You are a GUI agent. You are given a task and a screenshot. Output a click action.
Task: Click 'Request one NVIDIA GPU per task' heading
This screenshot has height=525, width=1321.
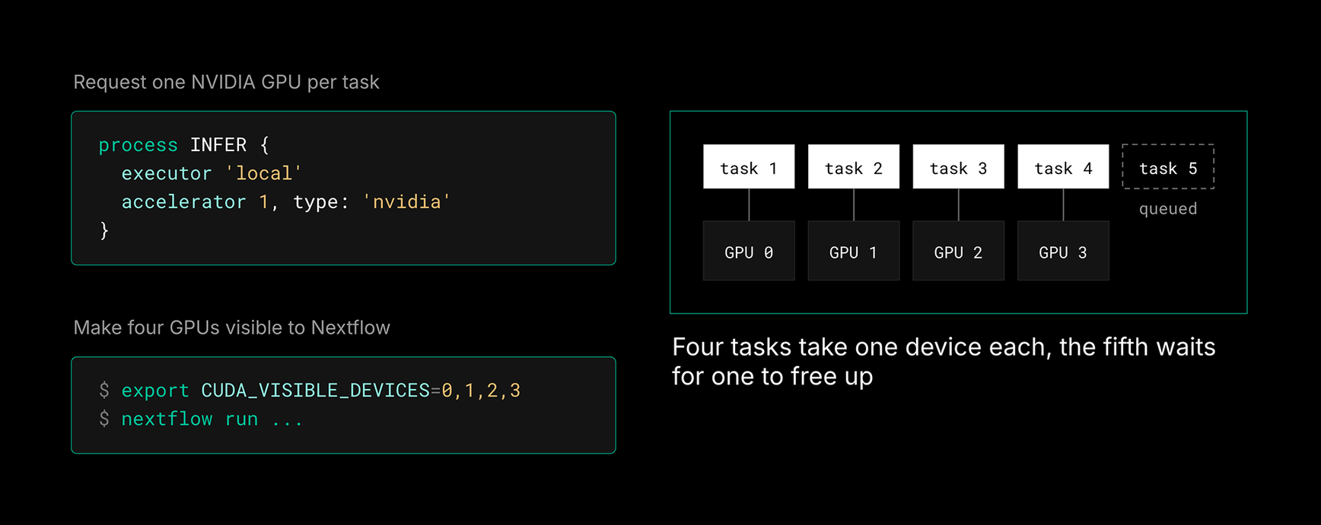point(226,82)
